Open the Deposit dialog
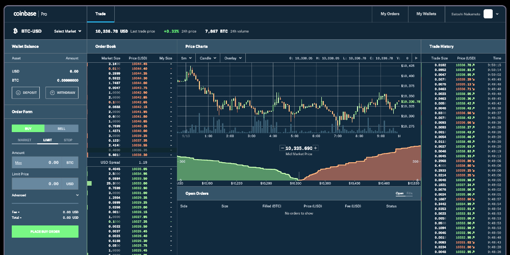 [25, 93]
